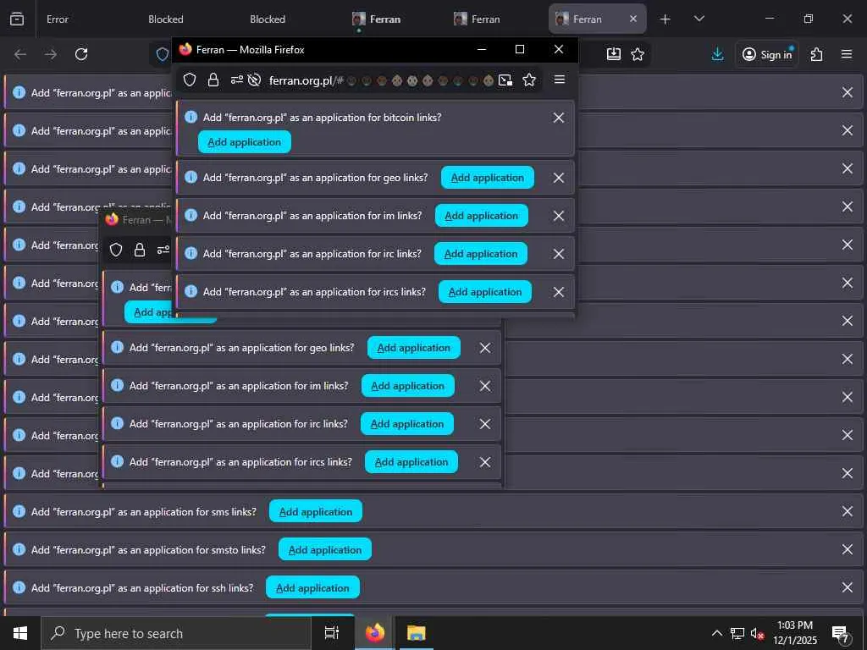Open Task View on the taskbar
The width and height of the screenshot is (867, 650).
[x=332, y=633]
